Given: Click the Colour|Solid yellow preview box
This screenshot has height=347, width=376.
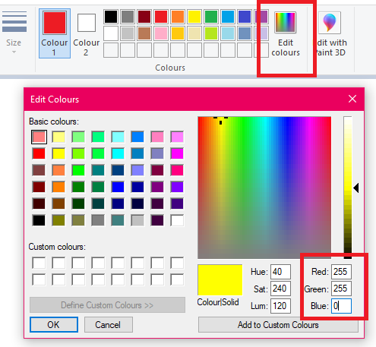Looking at the screenshot, I should (x=220, y=280).
